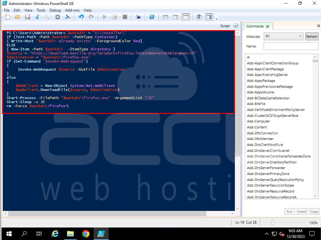Screen dimensions: 321x240
Task: Show the Command Window toolbar icon
Action: pyautogui.click(x=199, y=17)
